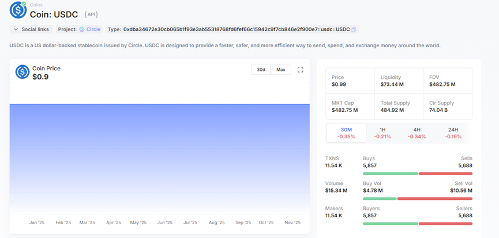The image size is (499, 238).
Task: Set chart range to Max
Action: 280,70
